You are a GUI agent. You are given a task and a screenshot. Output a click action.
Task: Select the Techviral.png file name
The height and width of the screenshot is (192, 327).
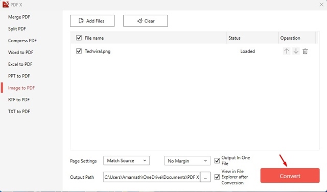pyautogui.click(x=98, y=51)
